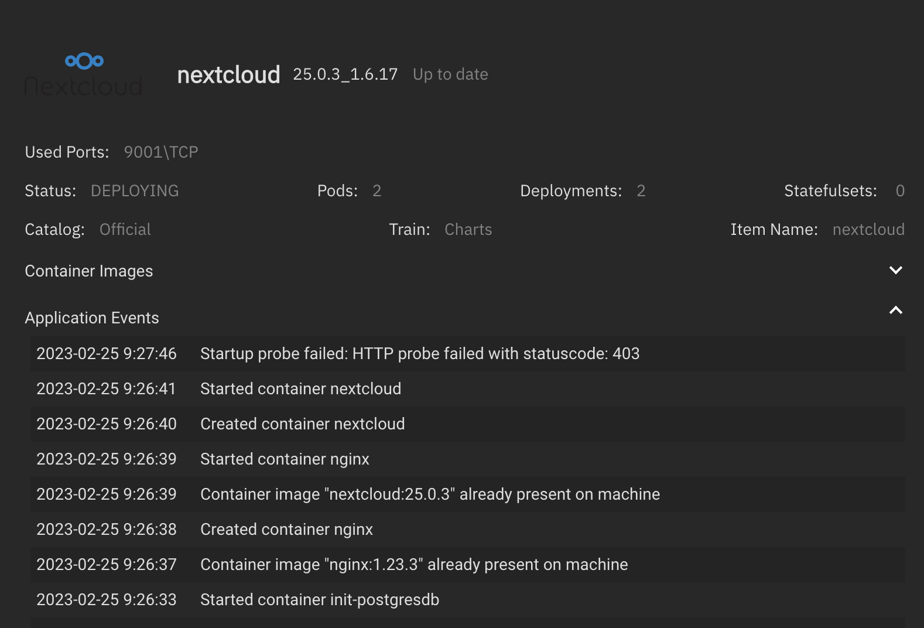Screen dimensions: 924x628
Task: Click the timestamp 2023-02-25 9:26:40
Action: click(x=107, y=424)
